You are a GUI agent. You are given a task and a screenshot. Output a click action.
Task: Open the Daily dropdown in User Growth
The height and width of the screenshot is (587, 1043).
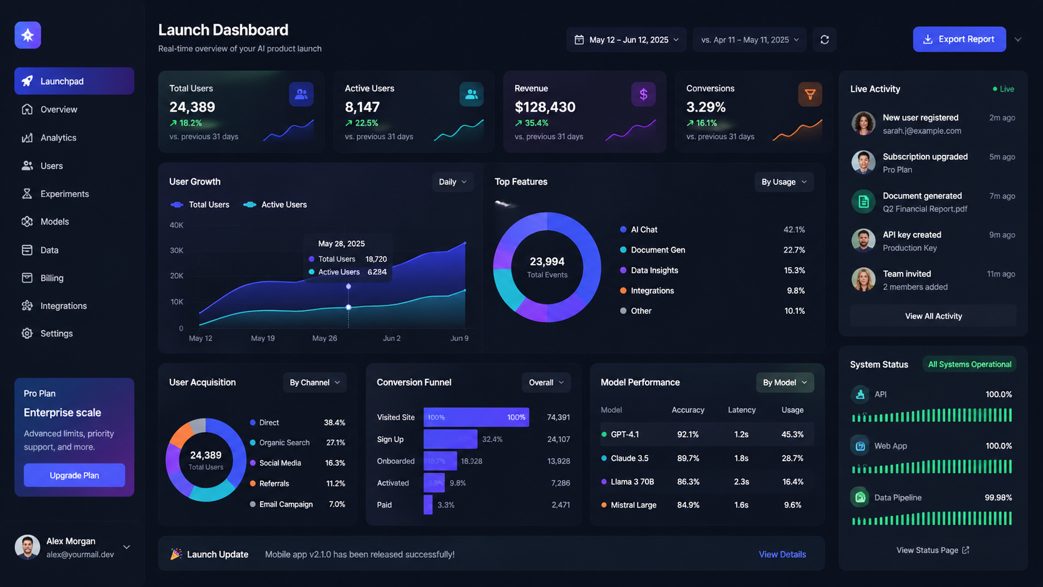pos(452,182)
